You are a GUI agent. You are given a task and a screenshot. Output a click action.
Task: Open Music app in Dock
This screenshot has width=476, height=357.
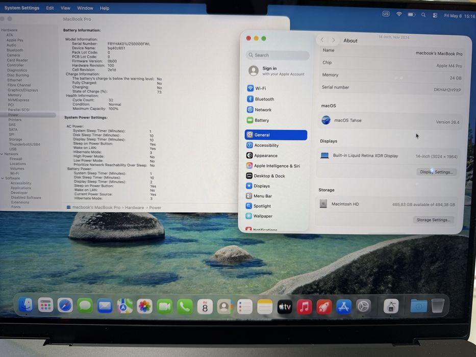tap(305, 307)
